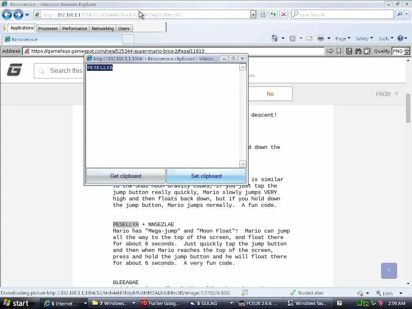Click Hide to dismiss the banner

387,94
